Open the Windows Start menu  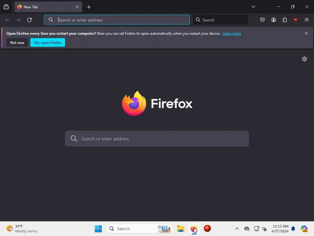98,229
